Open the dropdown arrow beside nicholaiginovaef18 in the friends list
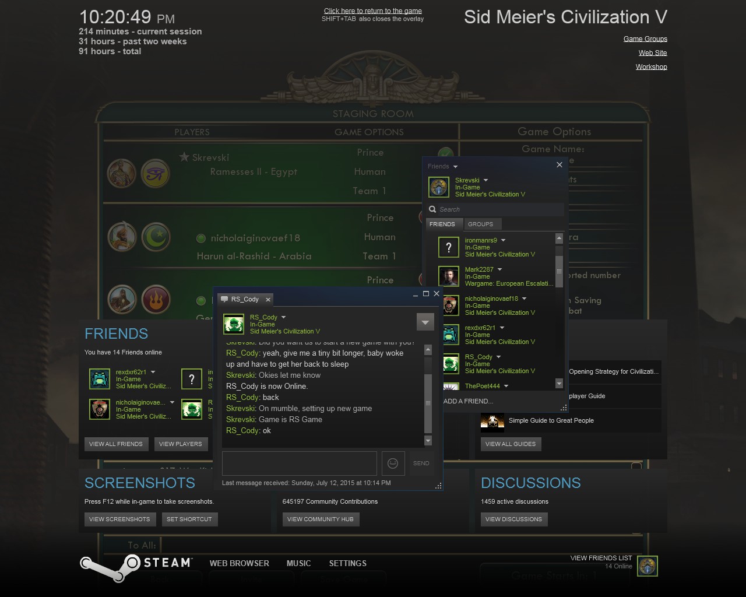This screenshot has height=597, width=746. tap(524, 298)
